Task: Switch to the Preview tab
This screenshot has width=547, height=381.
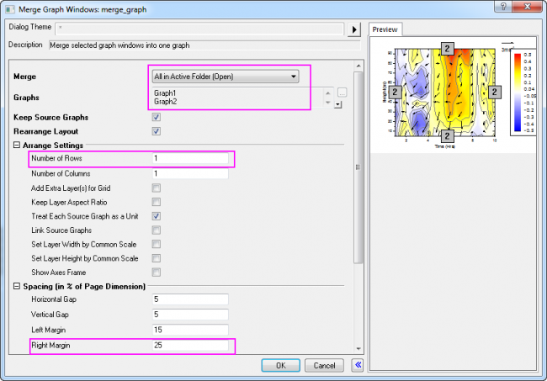Action: tap(387, 29)
